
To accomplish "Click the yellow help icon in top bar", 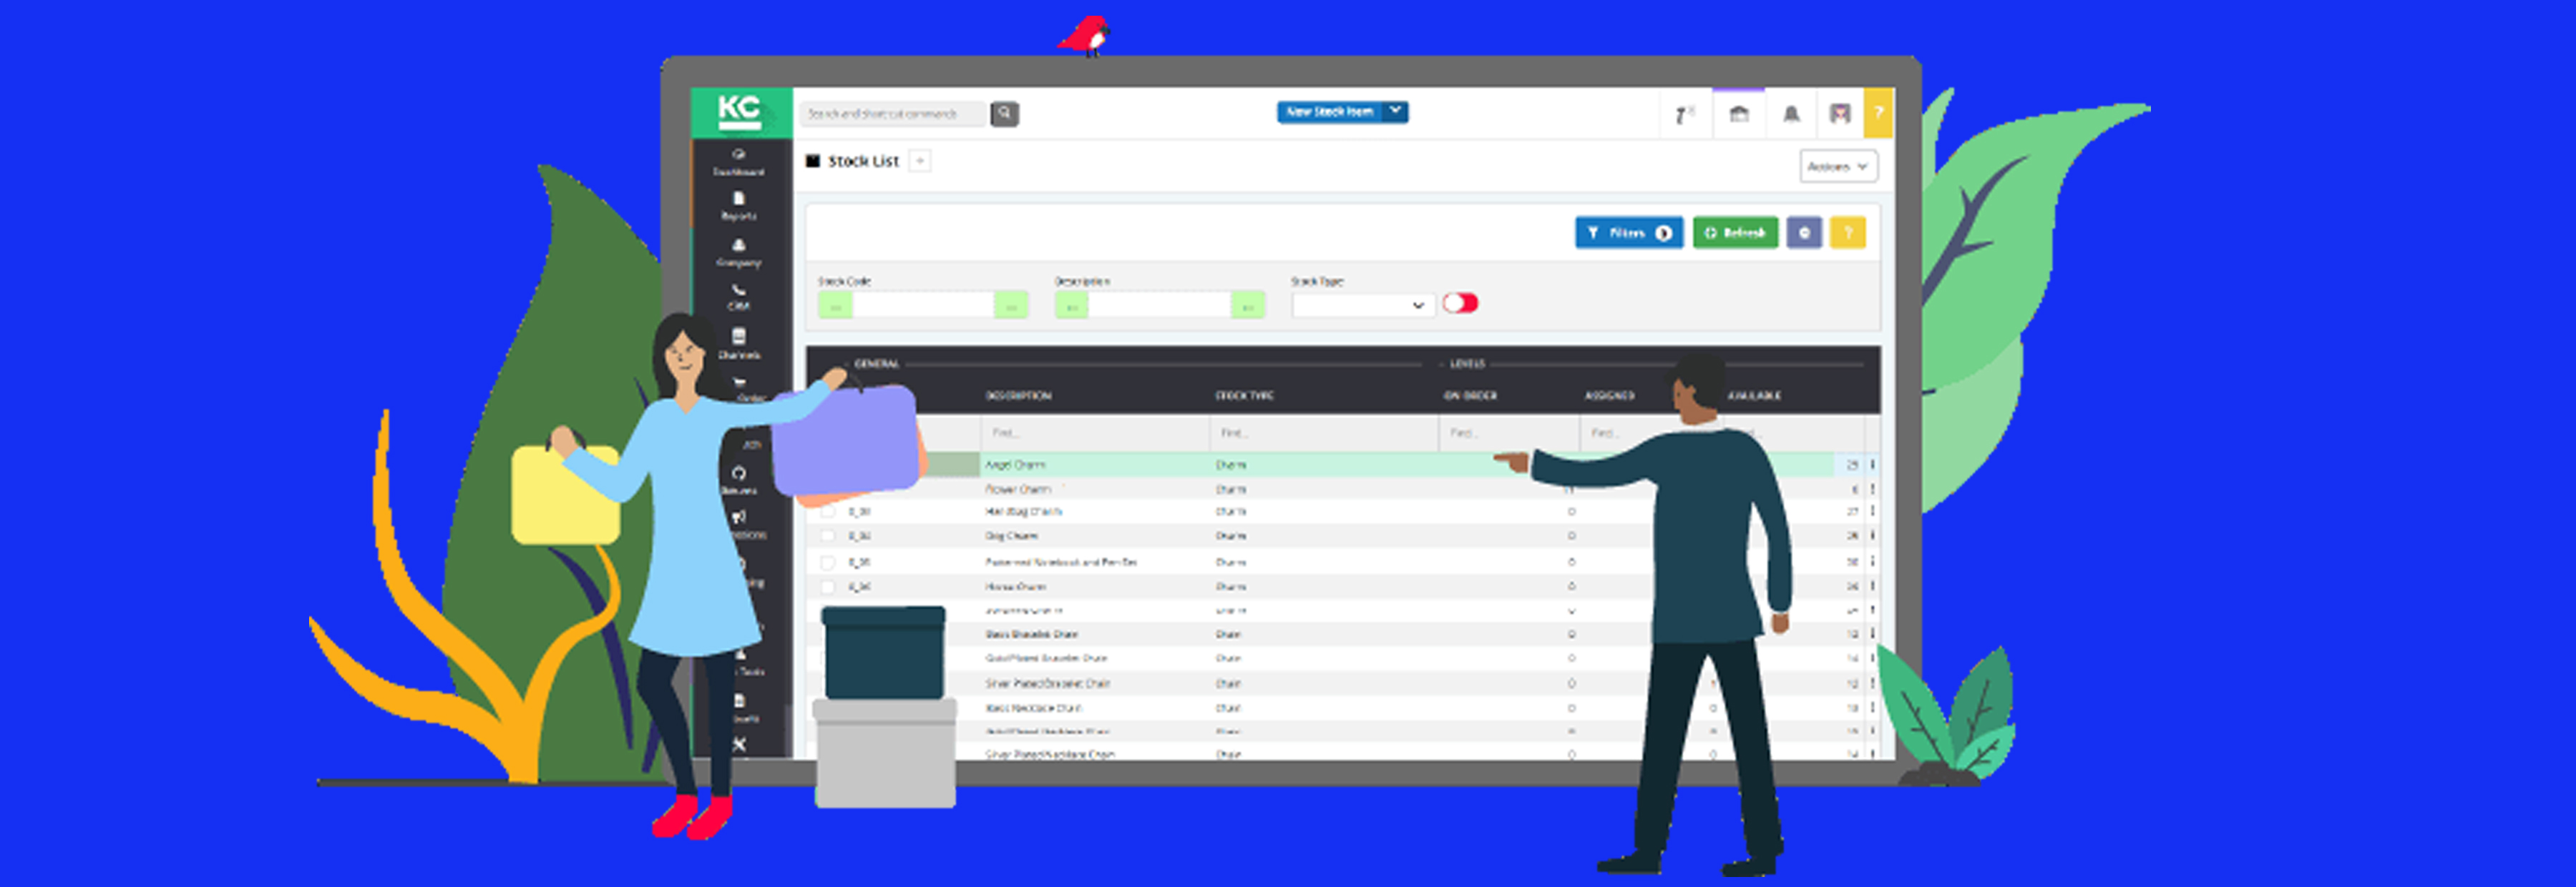I will (1878, 113).
